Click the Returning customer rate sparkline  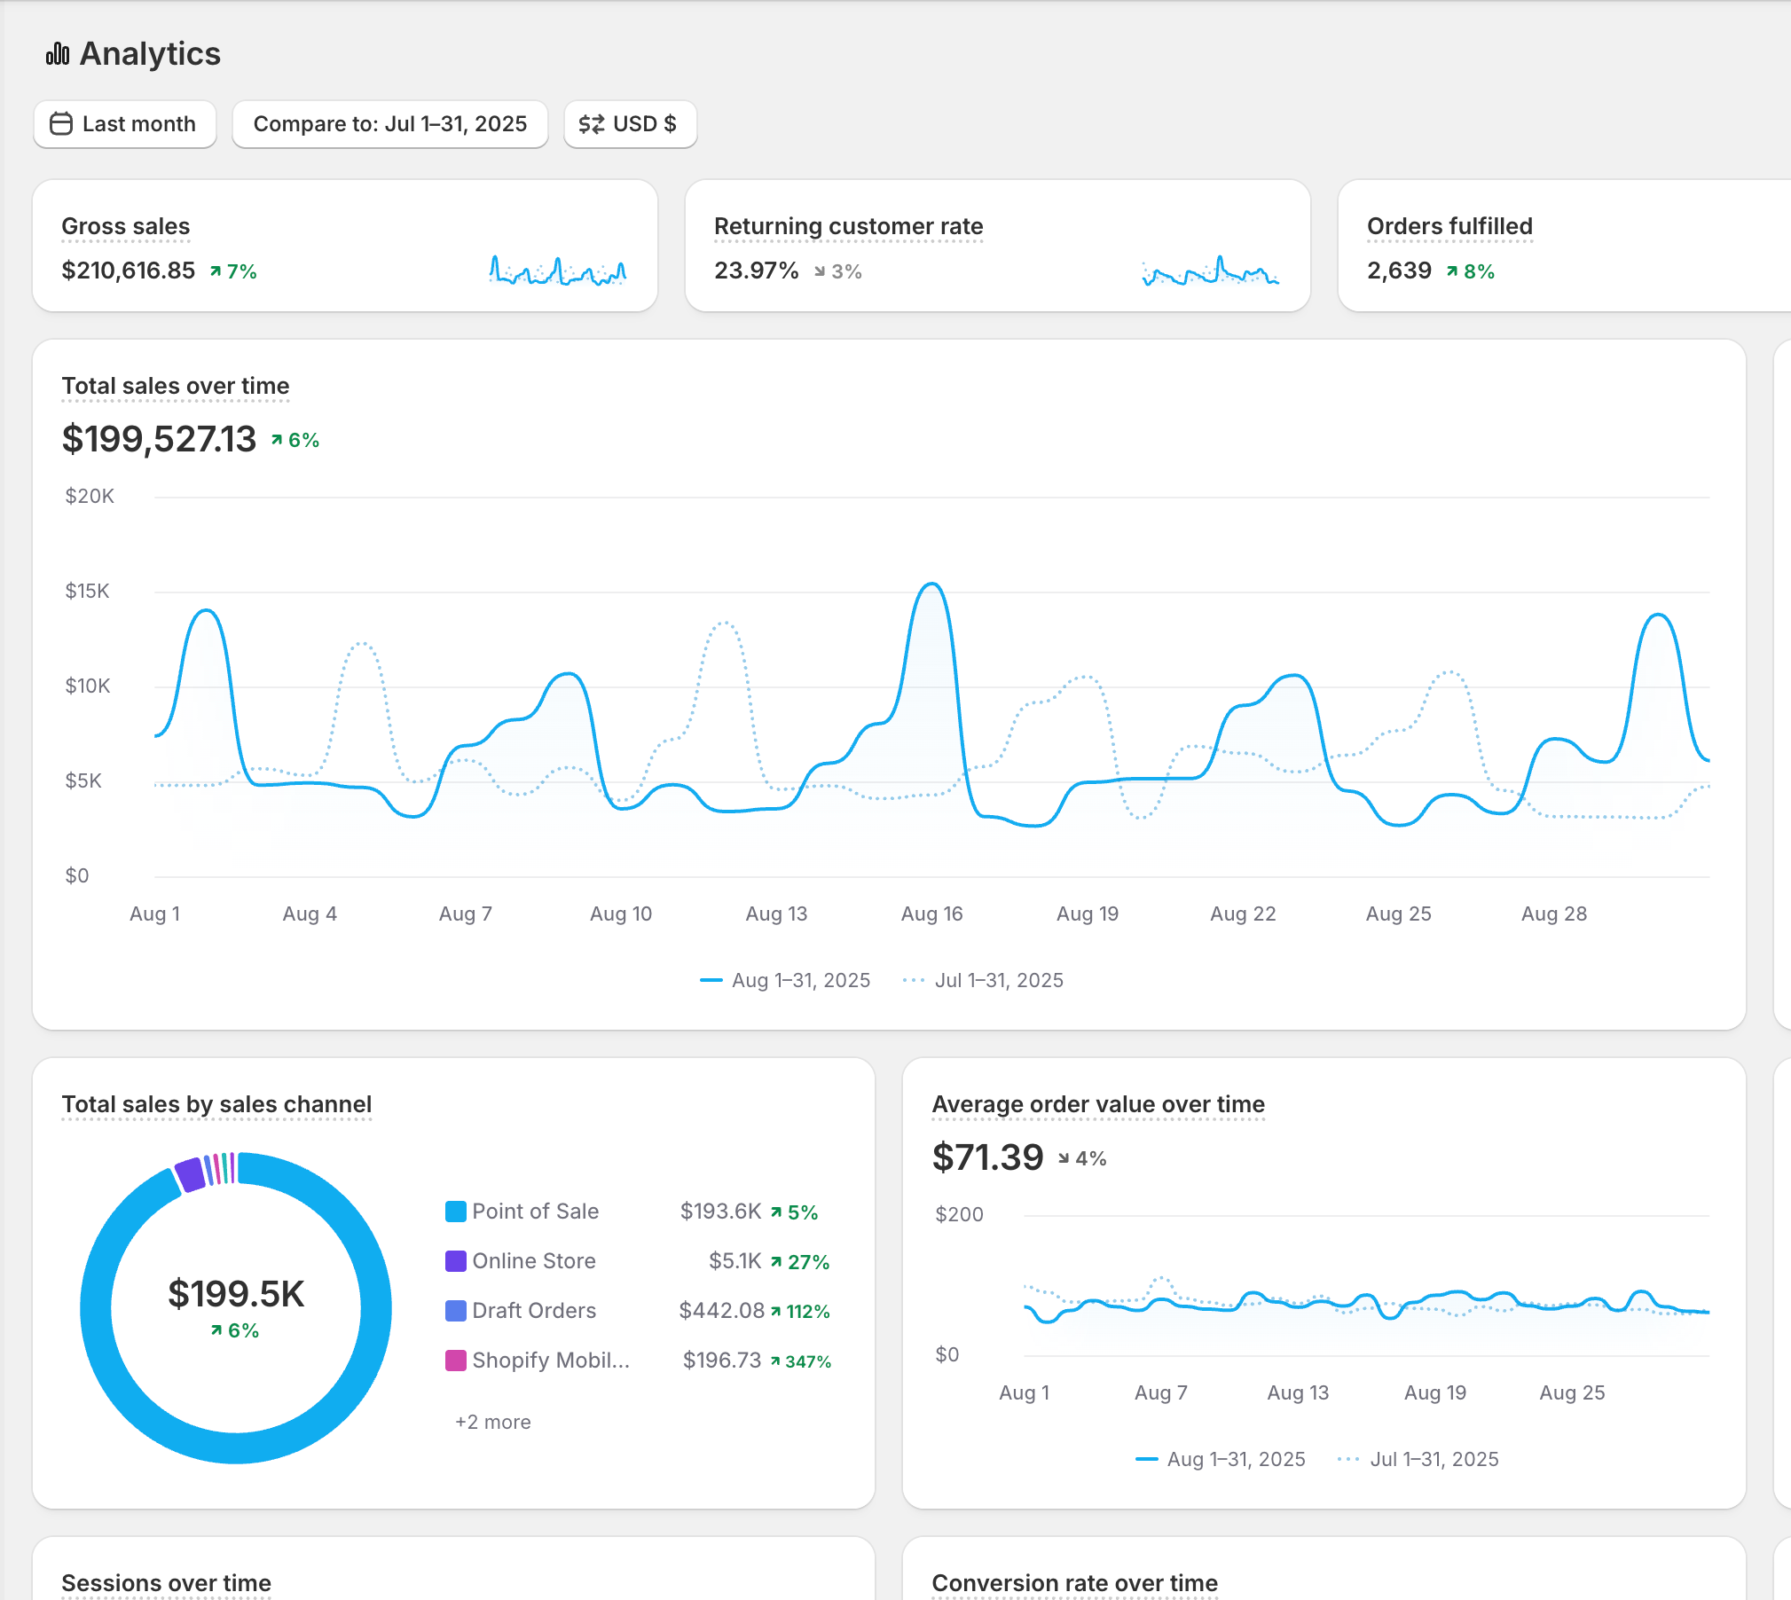tap(1210, 271)
